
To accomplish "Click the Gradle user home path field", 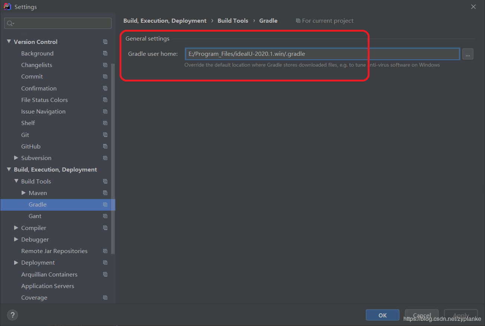I will coord(323,54).
